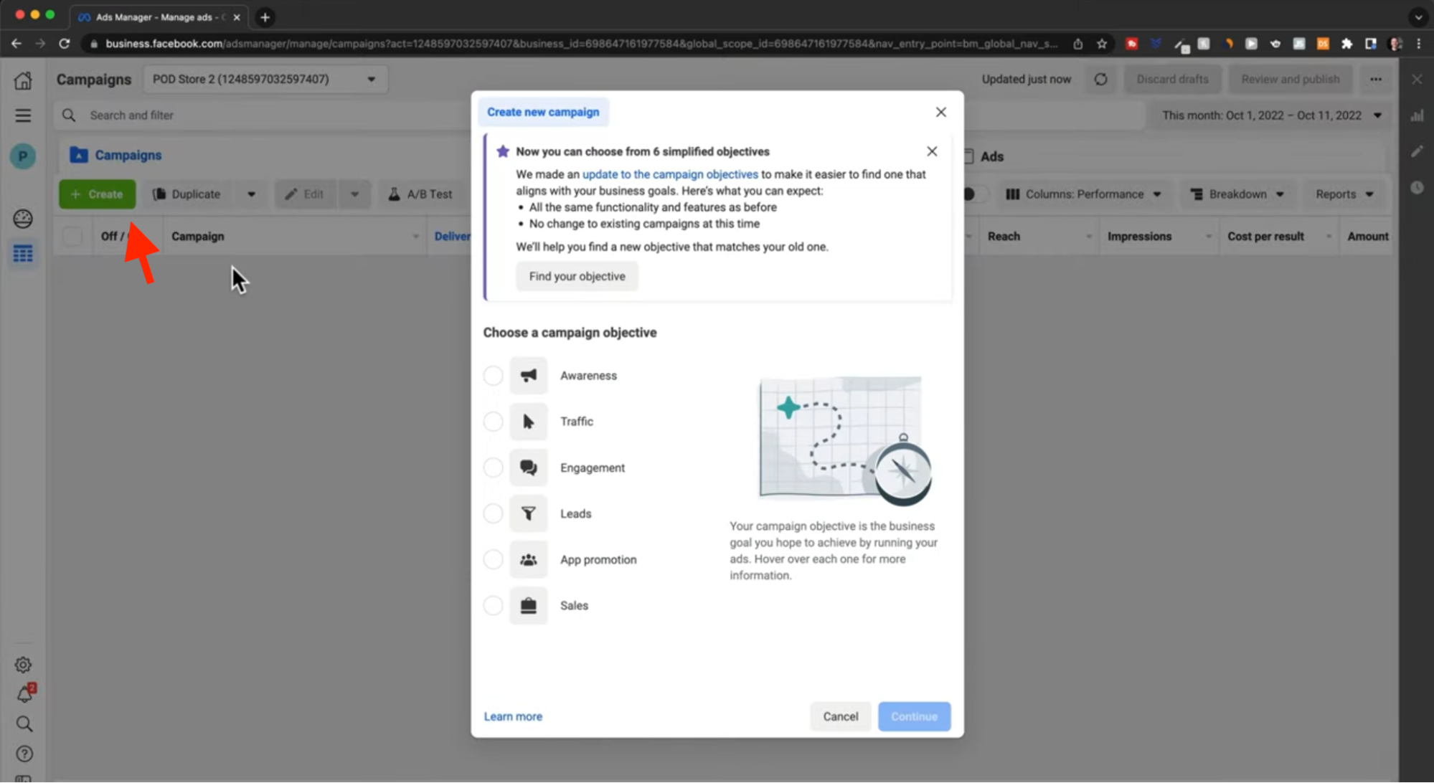Viewport: 1434px width, 783px height.
Task: Refresh campaign data with circular arrow icon
Action: (1100, 79)
